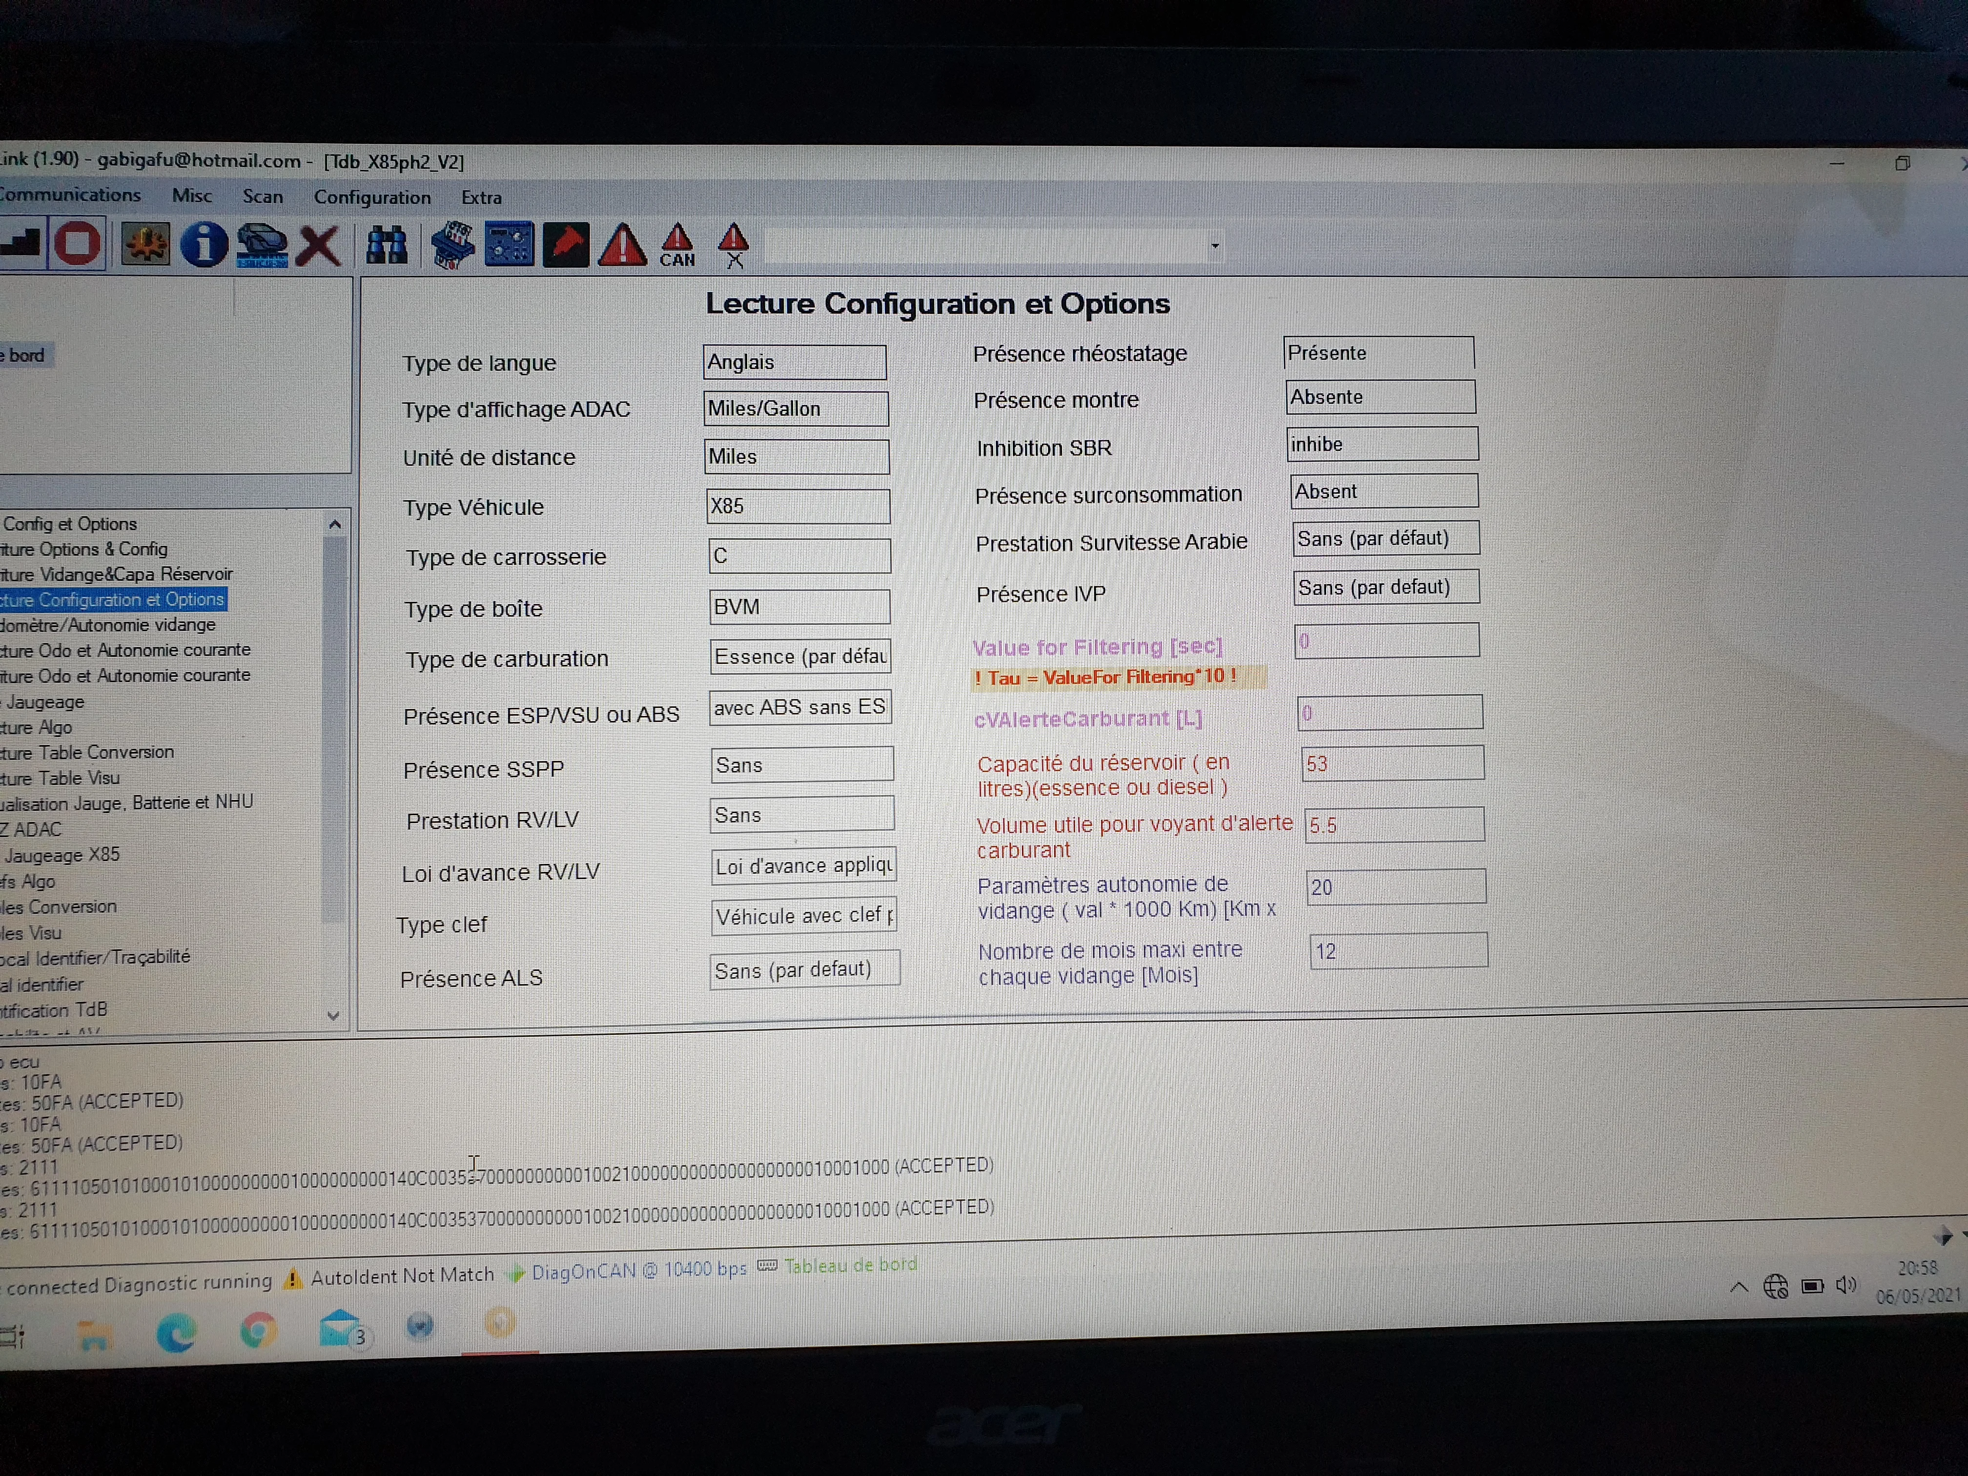This screenshot has height=1476, width=1968.
Task: Click down arrow of tree list scrollbar
Action: [334, 1015]
